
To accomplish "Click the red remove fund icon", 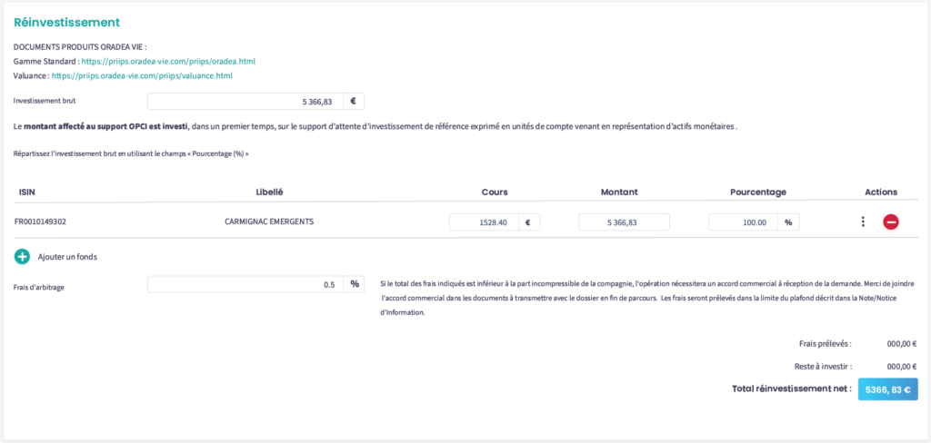I will tap(891, 221).
